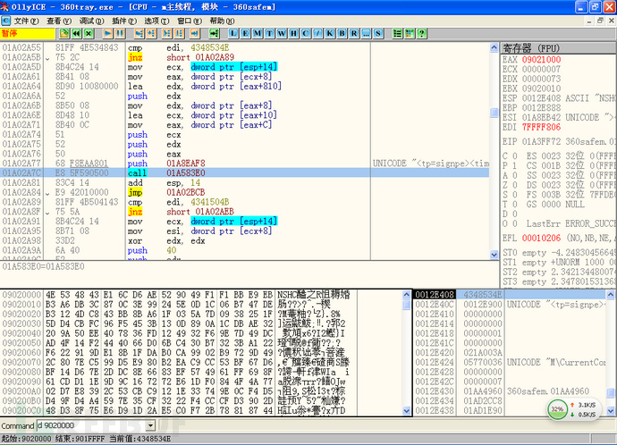Close the debugged program with X toolbar icon

coord(89,33)
